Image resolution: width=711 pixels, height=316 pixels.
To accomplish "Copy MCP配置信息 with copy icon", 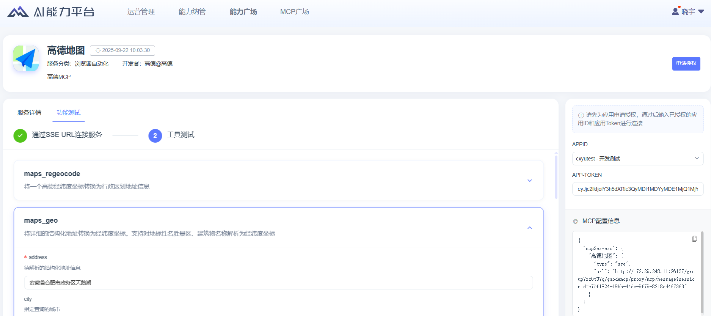I will [694, 239].
